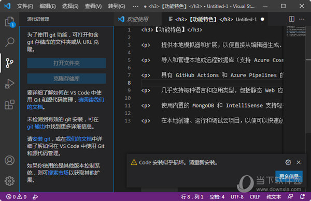
Task: Select the Source Control branch icon
Action: coord(9,63)
